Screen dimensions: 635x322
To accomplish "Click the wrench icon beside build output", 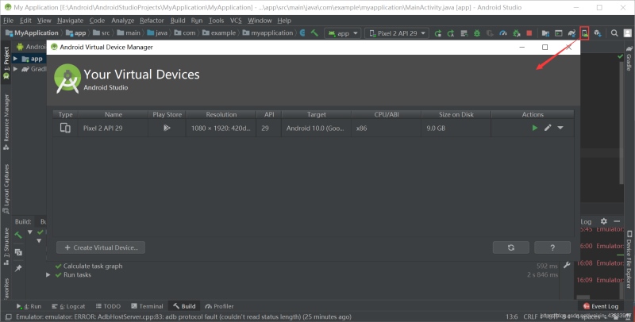I will point(567,265).
